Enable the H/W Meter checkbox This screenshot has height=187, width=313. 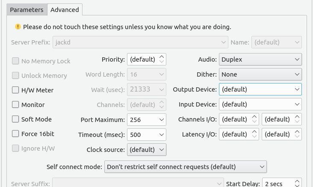pyautogui.click(x=15, y=90)
